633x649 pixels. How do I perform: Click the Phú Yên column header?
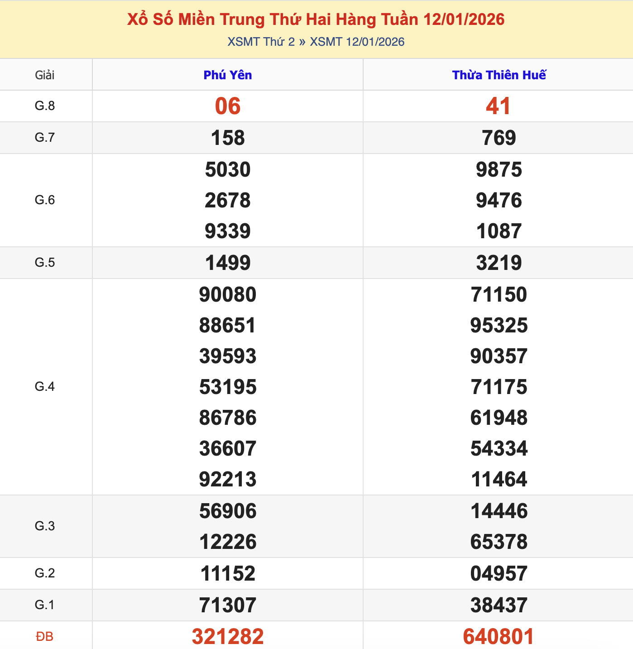coord(228,75)
